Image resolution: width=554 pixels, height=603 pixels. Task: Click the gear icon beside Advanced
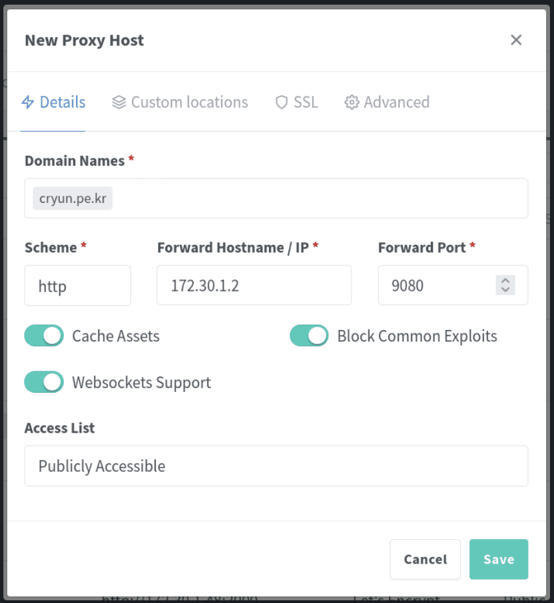point(352,102)
